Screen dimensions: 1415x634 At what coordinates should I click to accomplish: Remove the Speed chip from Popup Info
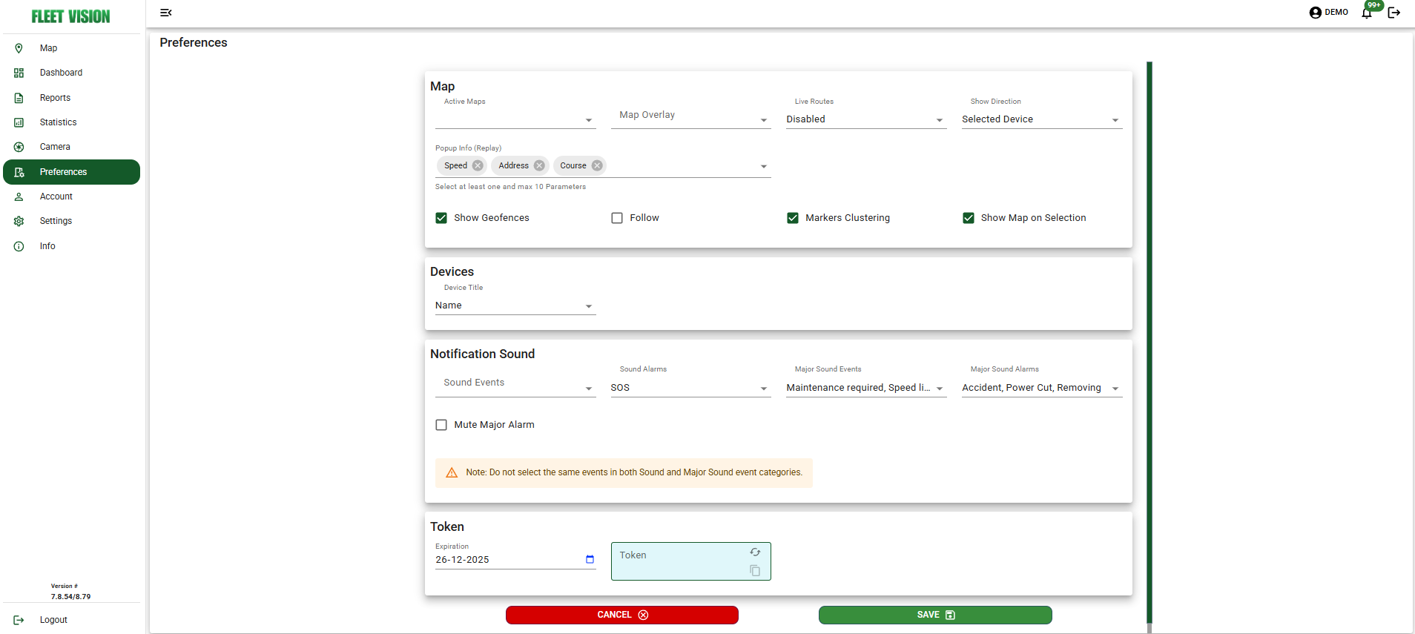(478, 165)
